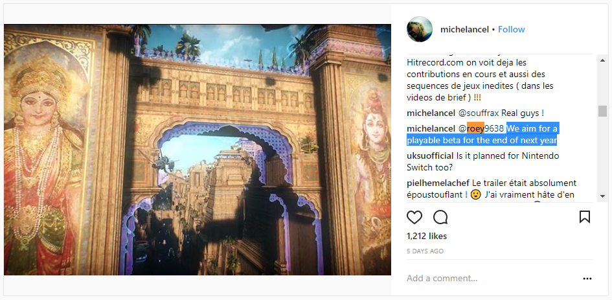Visit the pielhemelachef commenter profile
This screenshot has width=612, height=300.
[x=438, y=183]
